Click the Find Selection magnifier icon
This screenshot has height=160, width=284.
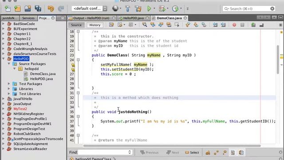[x=145, y=25]
